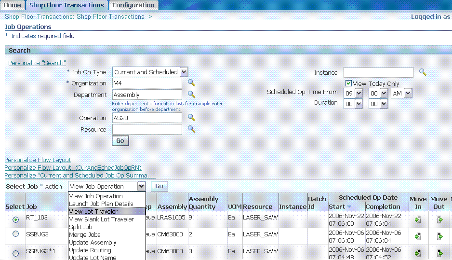Click Move Out icon for SSBUG3
452x260 pixels.
click(439, 237)
